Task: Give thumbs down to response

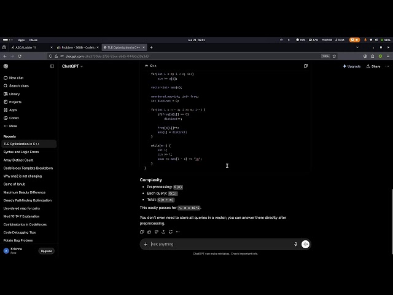Action: 157,232
